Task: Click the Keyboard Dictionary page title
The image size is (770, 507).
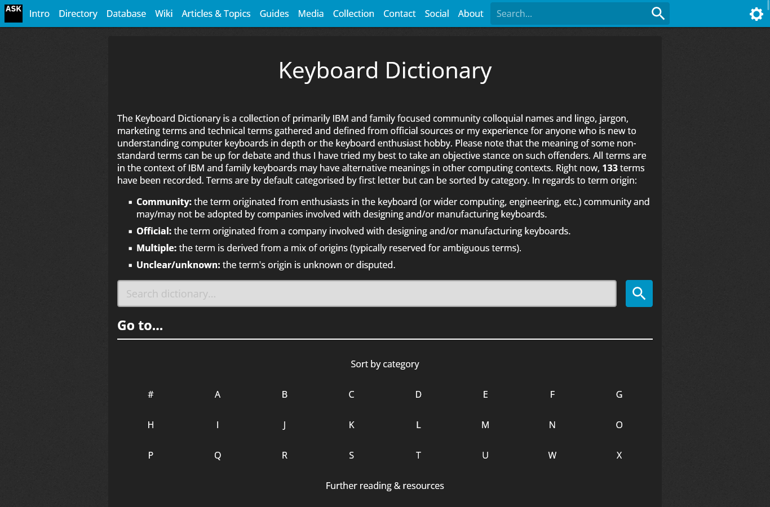Action: [385, 70]
